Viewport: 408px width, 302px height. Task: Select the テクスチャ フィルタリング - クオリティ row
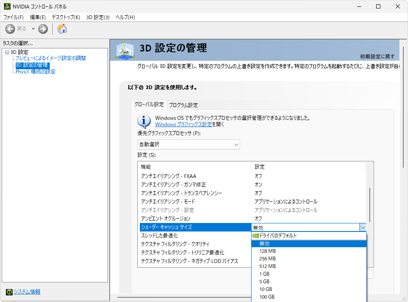point(195,244)
